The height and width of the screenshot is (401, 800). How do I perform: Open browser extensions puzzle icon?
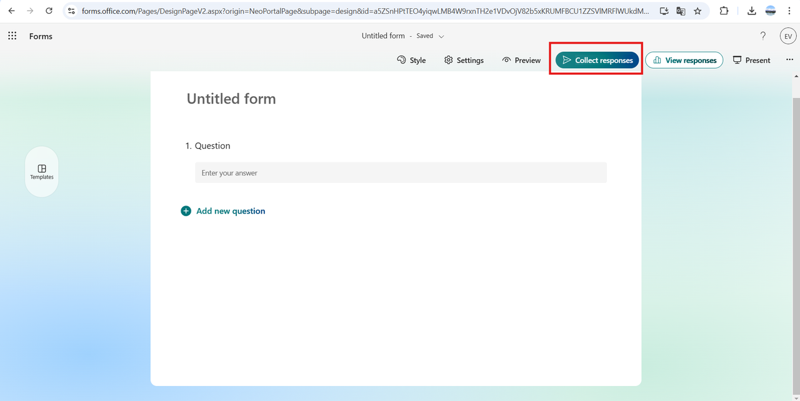(x=724, y=11)
